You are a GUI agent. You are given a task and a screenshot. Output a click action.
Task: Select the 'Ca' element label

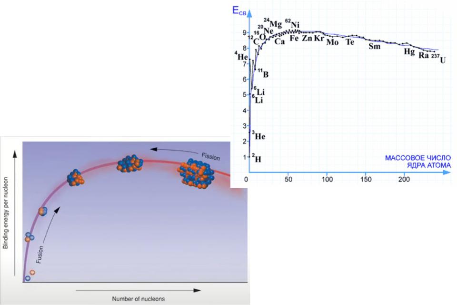tap(279, 42)
